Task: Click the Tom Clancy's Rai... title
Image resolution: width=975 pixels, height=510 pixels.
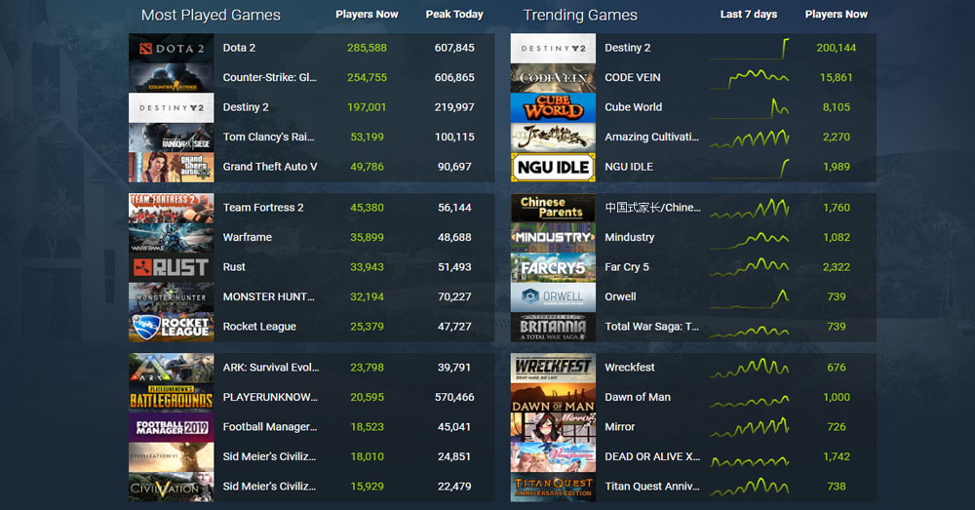Action: (269, 137)
